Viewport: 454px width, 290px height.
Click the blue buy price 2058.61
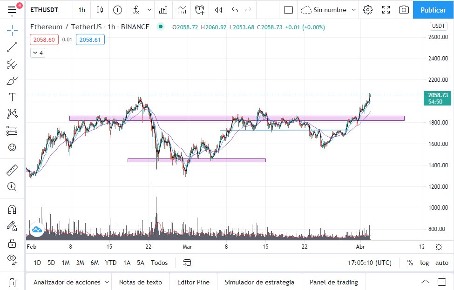point(90,40)
